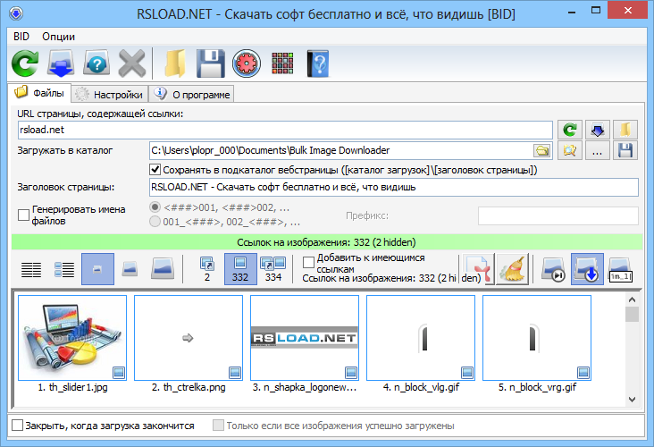Click the URL field containing rsload.net
The image size is (654, 447).
285,130
